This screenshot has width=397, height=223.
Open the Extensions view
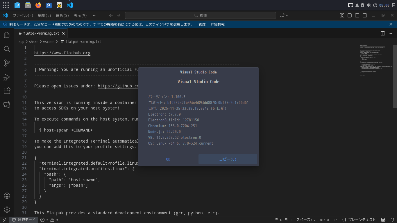pos(7,91)
